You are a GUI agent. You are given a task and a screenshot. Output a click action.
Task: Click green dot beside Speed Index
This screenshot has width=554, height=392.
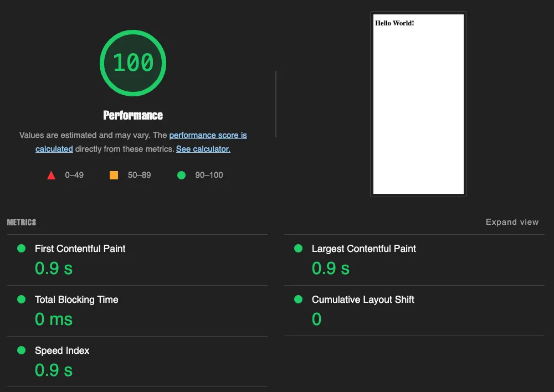(21, 350)
